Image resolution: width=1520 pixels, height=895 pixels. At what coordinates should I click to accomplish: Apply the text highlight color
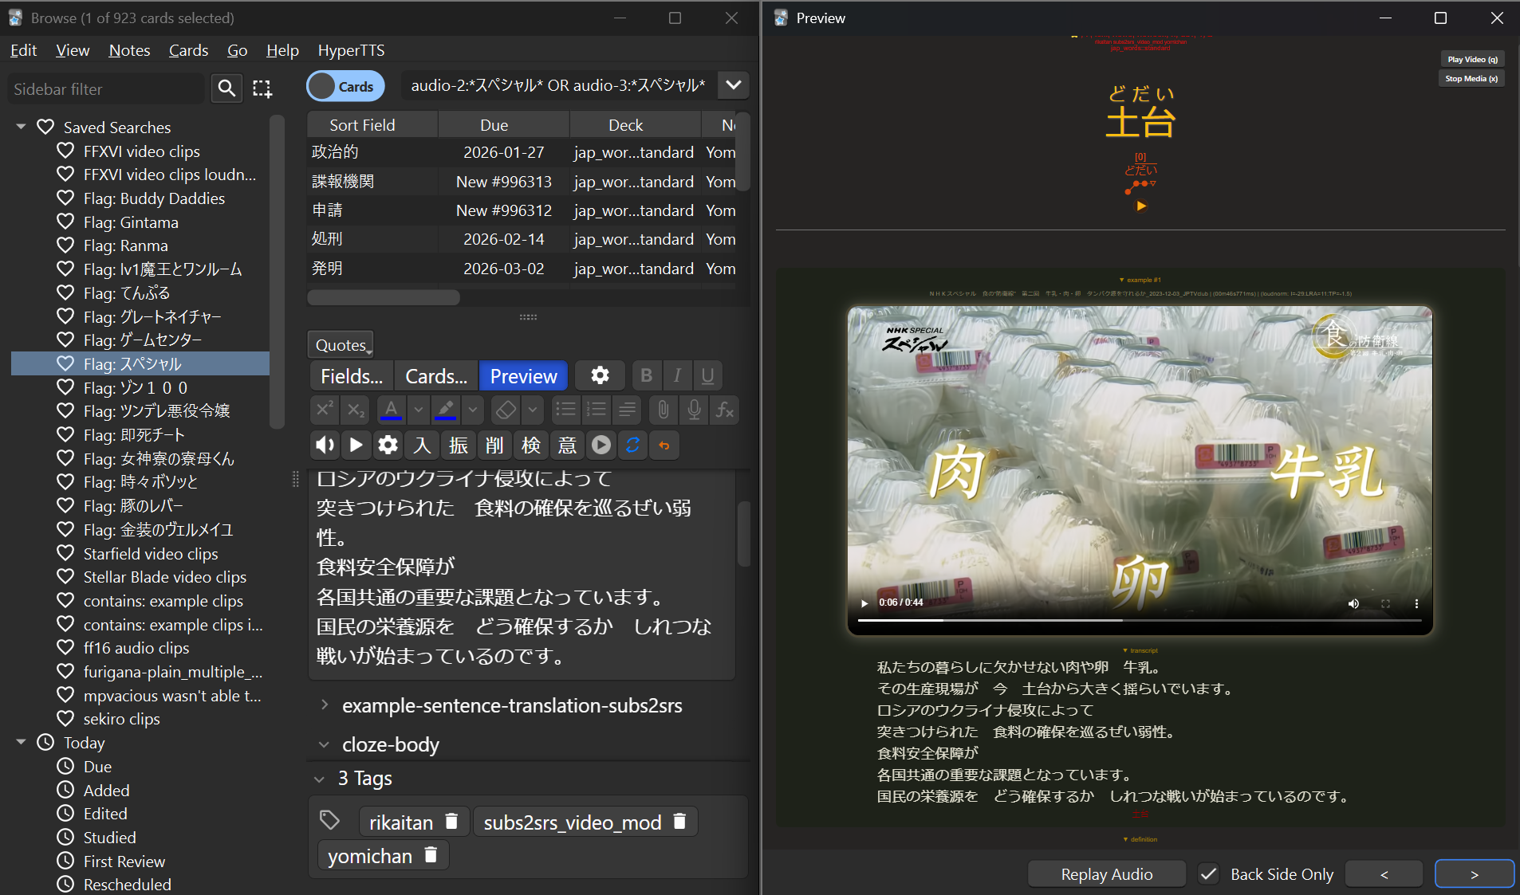(446, 410)
